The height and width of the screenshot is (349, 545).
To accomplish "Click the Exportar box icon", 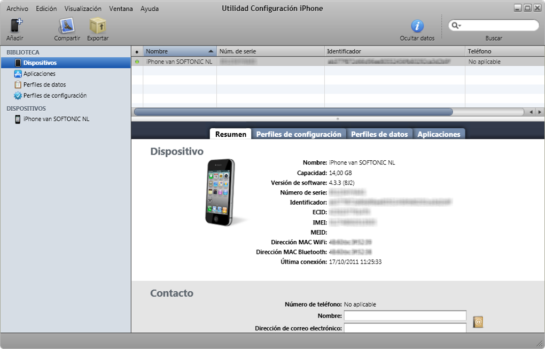I will click(98, 26).
